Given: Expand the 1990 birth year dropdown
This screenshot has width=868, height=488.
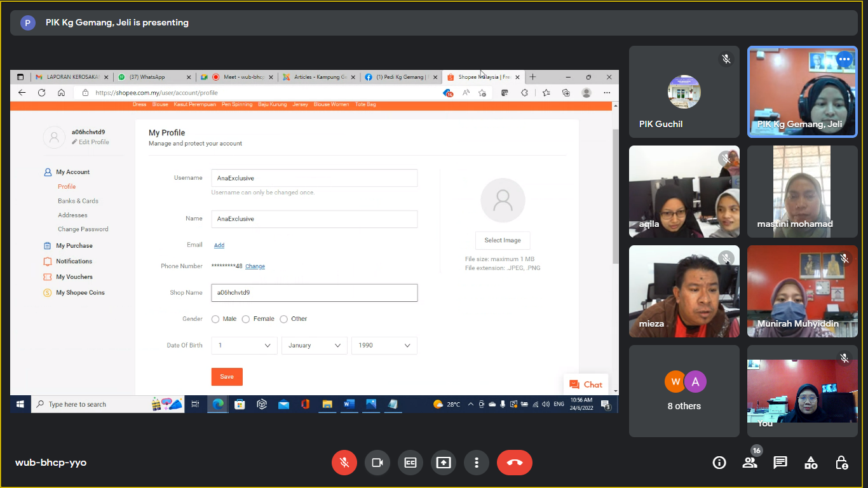Looking at the screenshot, I should tap(384, 345).
